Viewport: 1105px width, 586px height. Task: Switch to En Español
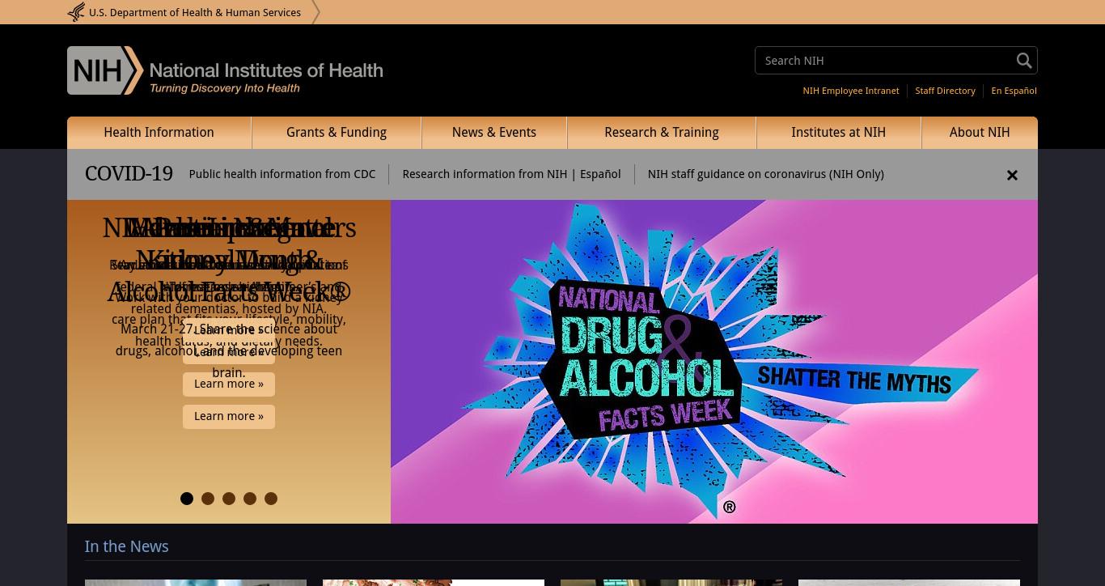1014,91
